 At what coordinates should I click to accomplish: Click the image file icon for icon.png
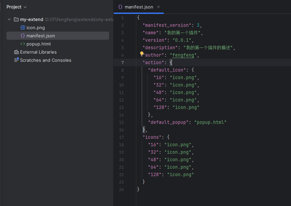[x=23, y=28]
